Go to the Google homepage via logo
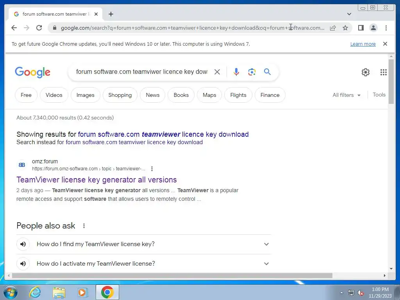This screenshot has width=400, height=300. tap(33, 72)
